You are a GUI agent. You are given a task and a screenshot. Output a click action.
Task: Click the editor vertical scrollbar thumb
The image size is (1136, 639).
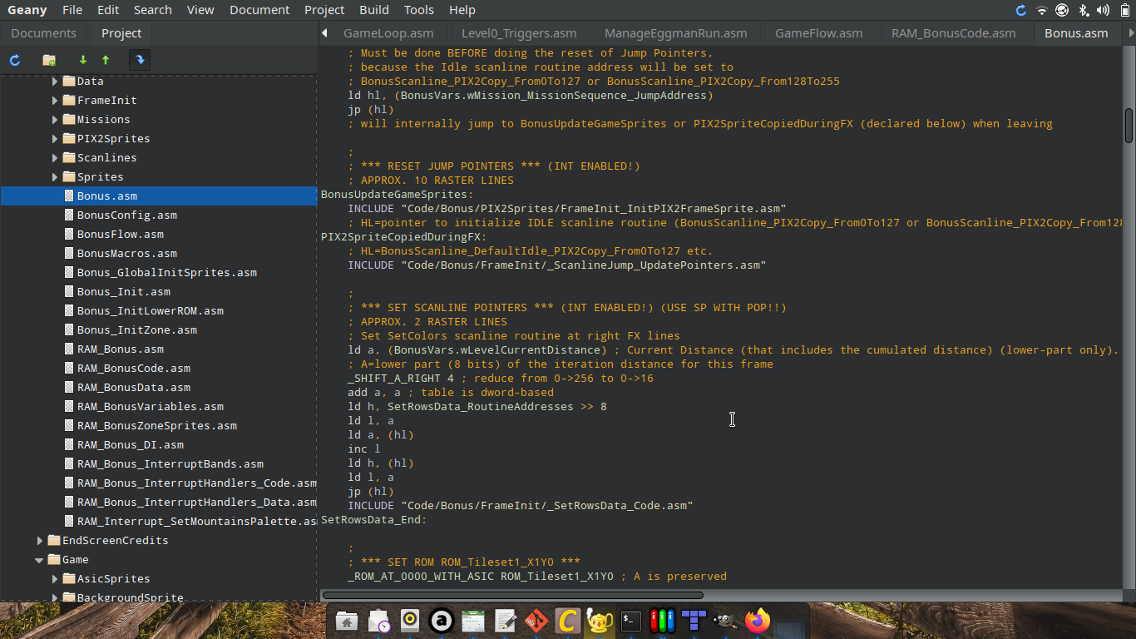[1129, 126]
